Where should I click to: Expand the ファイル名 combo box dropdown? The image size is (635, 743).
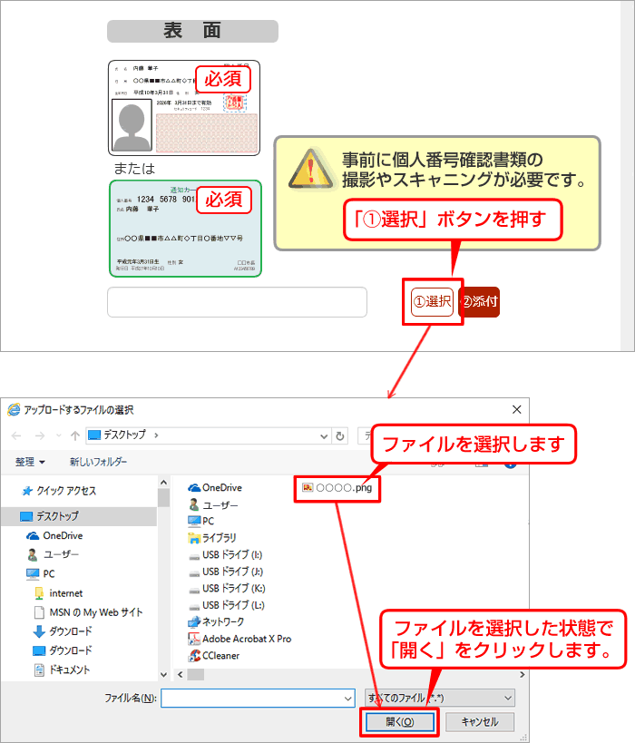tap(347, 672)
